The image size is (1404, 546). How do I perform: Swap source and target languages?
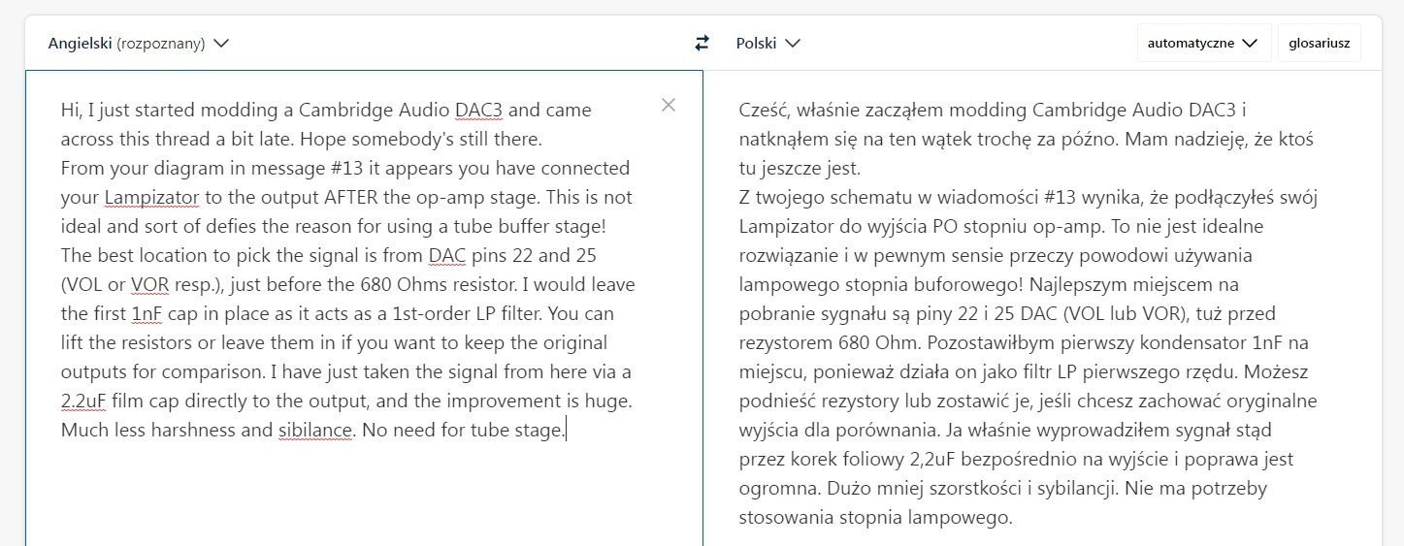click(702, 43)
